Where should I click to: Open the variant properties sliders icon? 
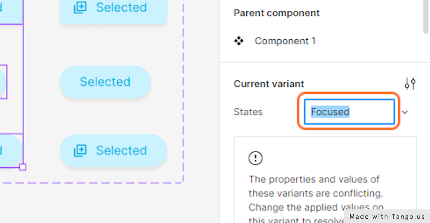(x=410, y=84)
